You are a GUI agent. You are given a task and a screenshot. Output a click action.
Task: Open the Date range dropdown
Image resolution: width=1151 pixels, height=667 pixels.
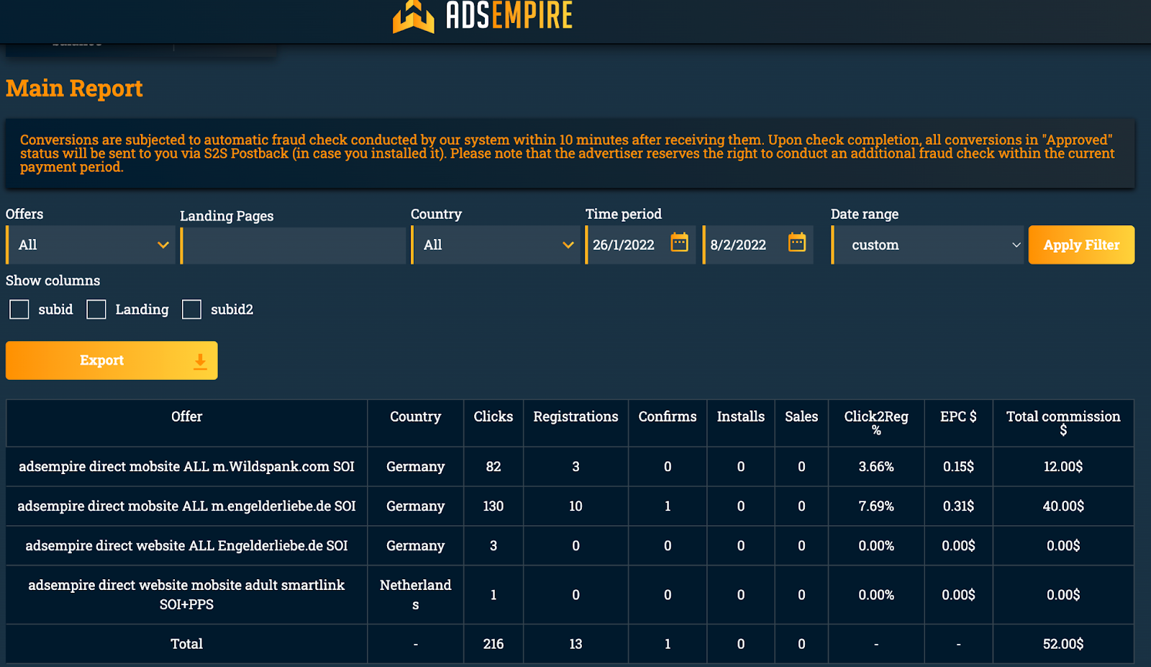pos(927,245)
